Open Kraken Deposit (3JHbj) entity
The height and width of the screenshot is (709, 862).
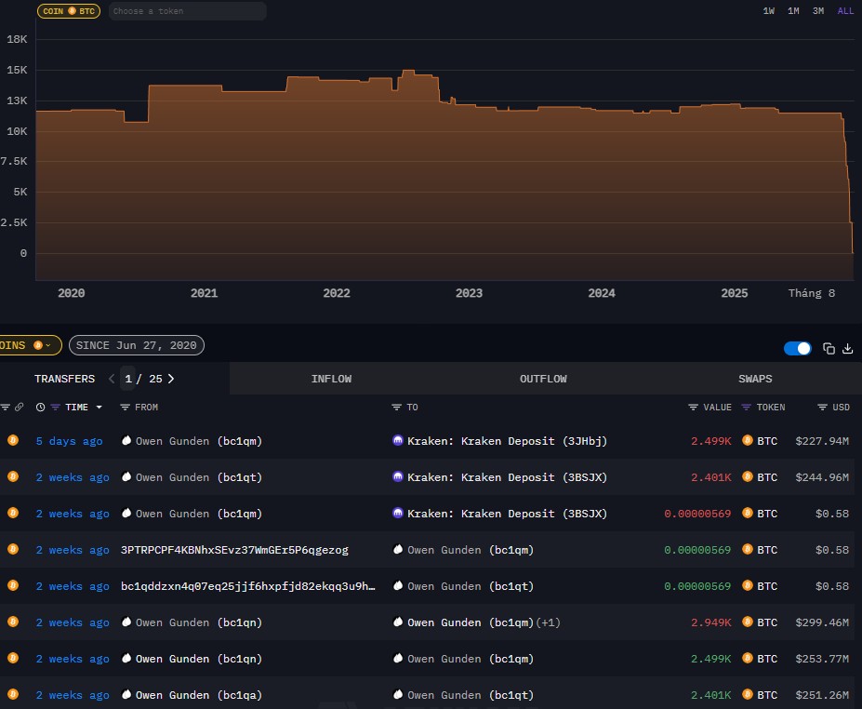pos(507,441)
